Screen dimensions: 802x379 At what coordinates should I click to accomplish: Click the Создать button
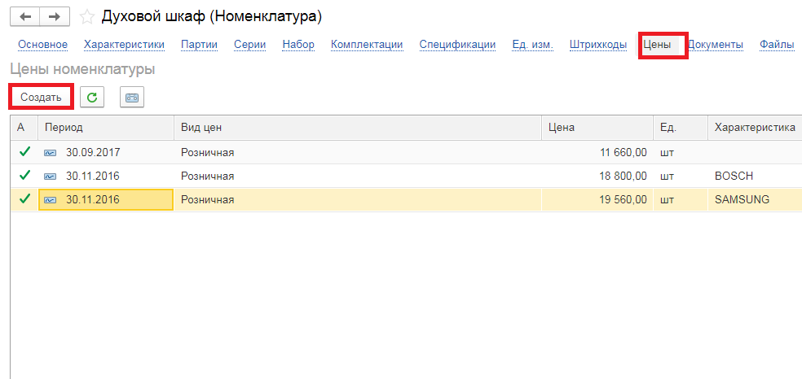pyautogui.click(x=41, y=98)
